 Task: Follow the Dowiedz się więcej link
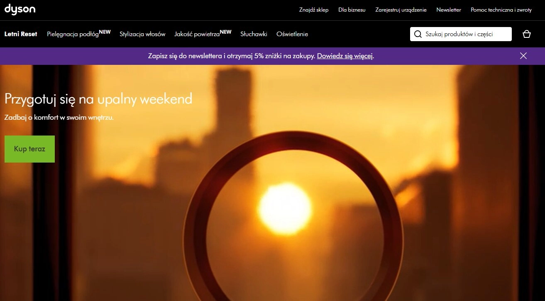[345, 56]
